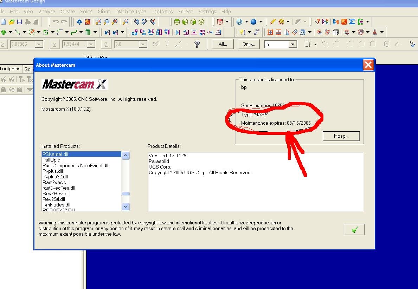Toggle the lightbulb hide entity icon
The width and height of the screenshot is (418, 289).
tap(243, 32)
